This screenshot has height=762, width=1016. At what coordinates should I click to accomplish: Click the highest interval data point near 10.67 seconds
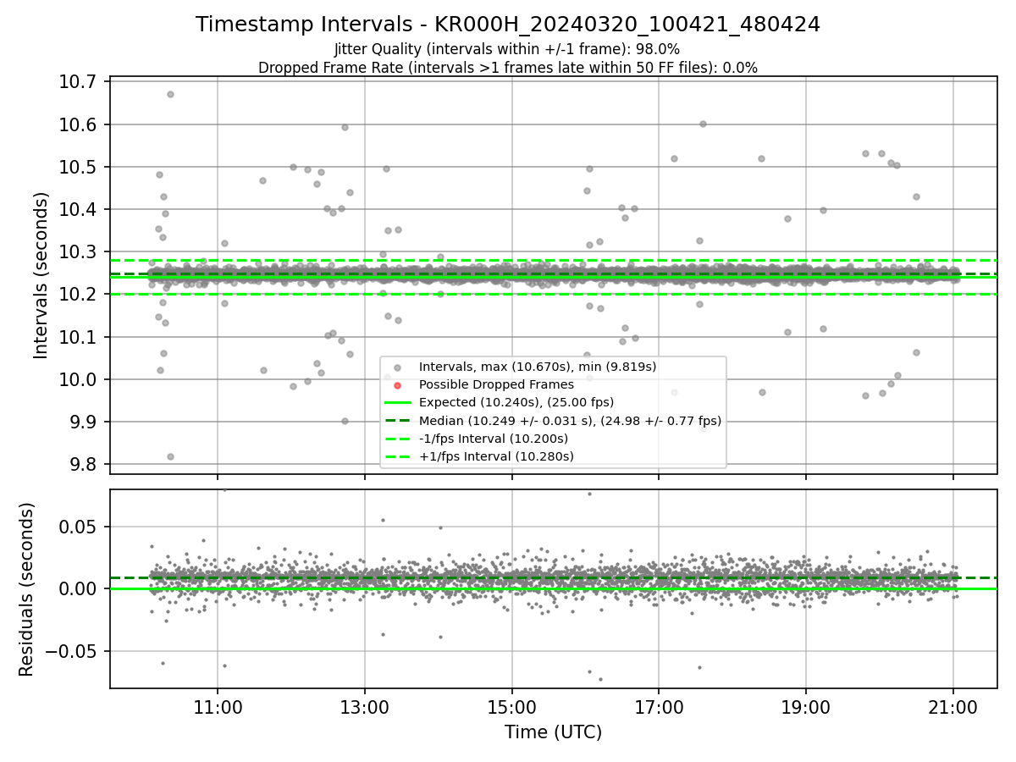point(170,94)
